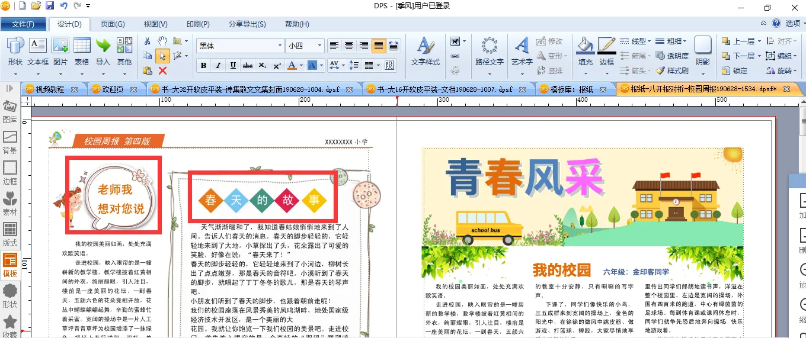Toggle italic text formatting
Viewport: 806px width, 338px height.
click(x=218, y=65)
